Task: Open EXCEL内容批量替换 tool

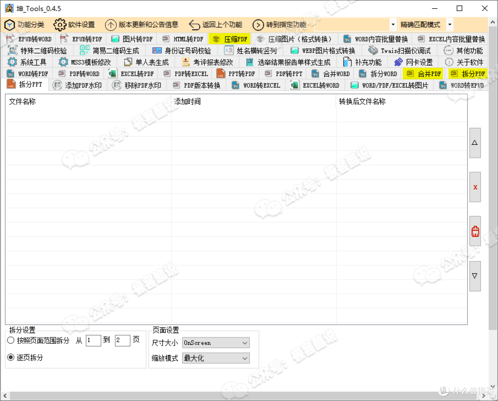Action: (x=451, y=39)
